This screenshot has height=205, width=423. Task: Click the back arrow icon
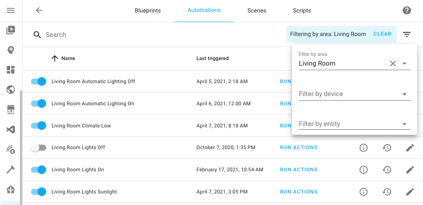pos(39,10)
